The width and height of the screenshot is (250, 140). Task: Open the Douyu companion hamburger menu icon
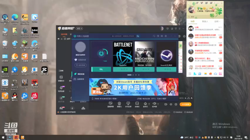point(179,29)
